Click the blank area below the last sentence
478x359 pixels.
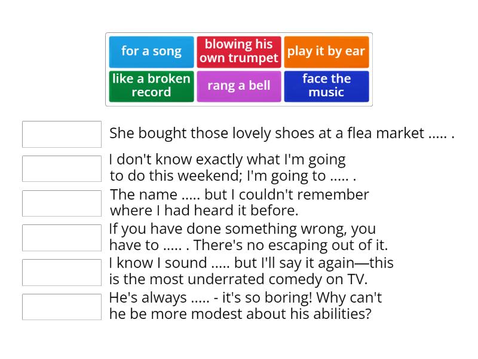point(239,341)
